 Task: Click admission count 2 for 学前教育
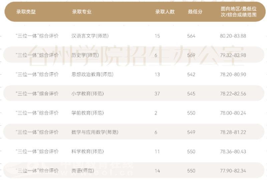pos(156,113)
